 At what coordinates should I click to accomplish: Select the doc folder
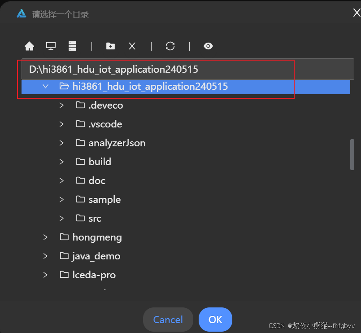(x=91, y=181)
